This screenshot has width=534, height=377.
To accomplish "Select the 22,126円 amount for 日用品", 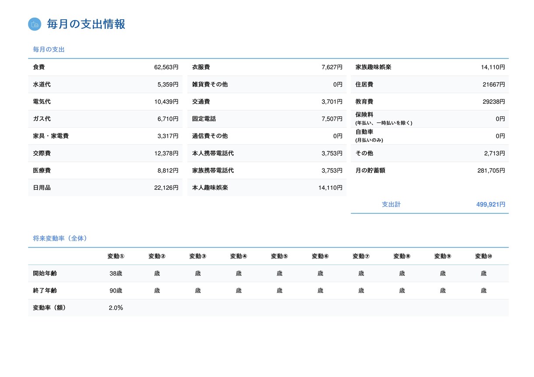I will (166, 188).
